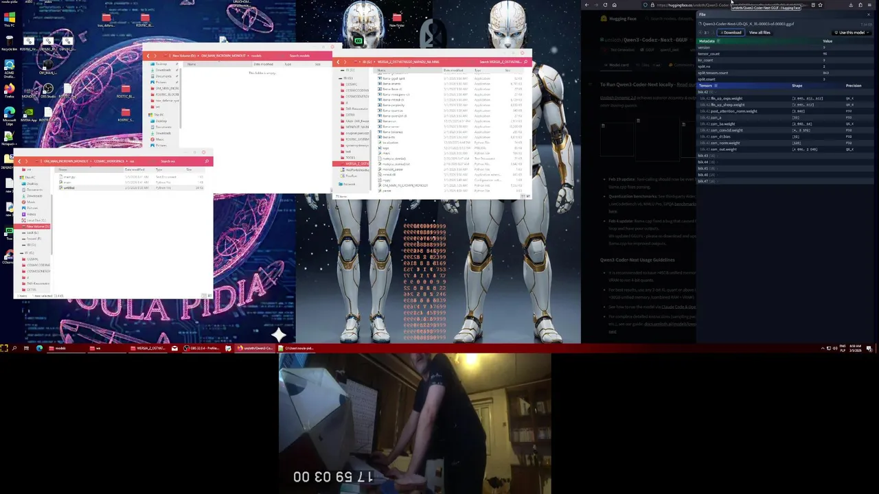Click View all files
Viewport: 879px width, 494px height.
pyautogui.click(x=760, y=32)
